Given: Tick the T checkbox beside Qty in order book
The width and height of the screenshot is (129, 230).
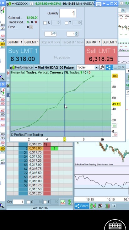Looking at the screenshot, I should coord(45,202).
